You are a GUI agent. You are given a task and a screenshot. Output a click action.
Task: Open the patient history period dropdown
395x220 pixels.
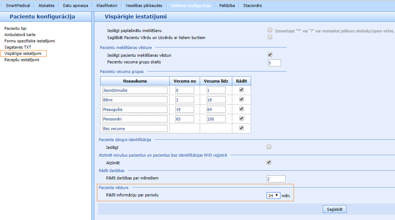coord(273,196)
